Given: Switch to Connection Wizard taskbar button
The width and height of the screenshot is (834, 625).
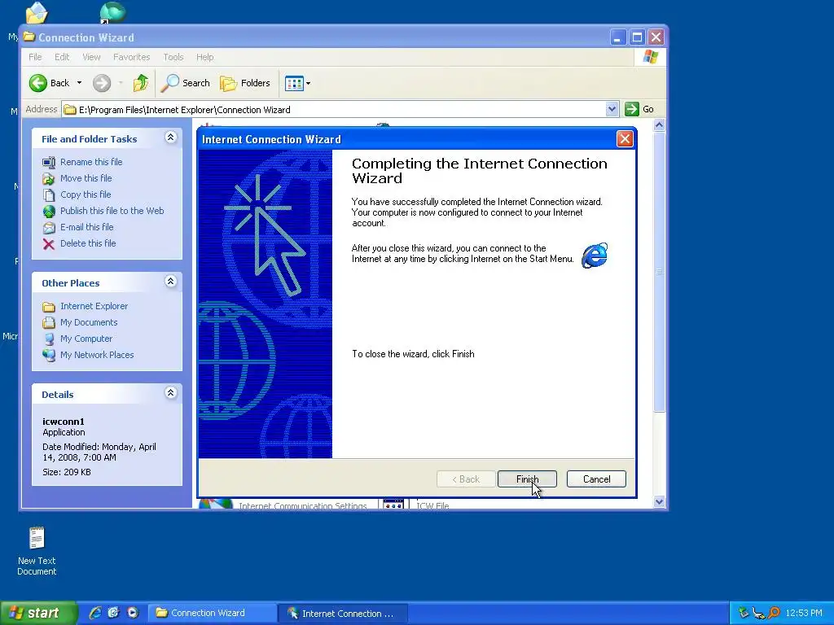Looking at the screenshot, I should pyautogui.click(x=211, y=613).
